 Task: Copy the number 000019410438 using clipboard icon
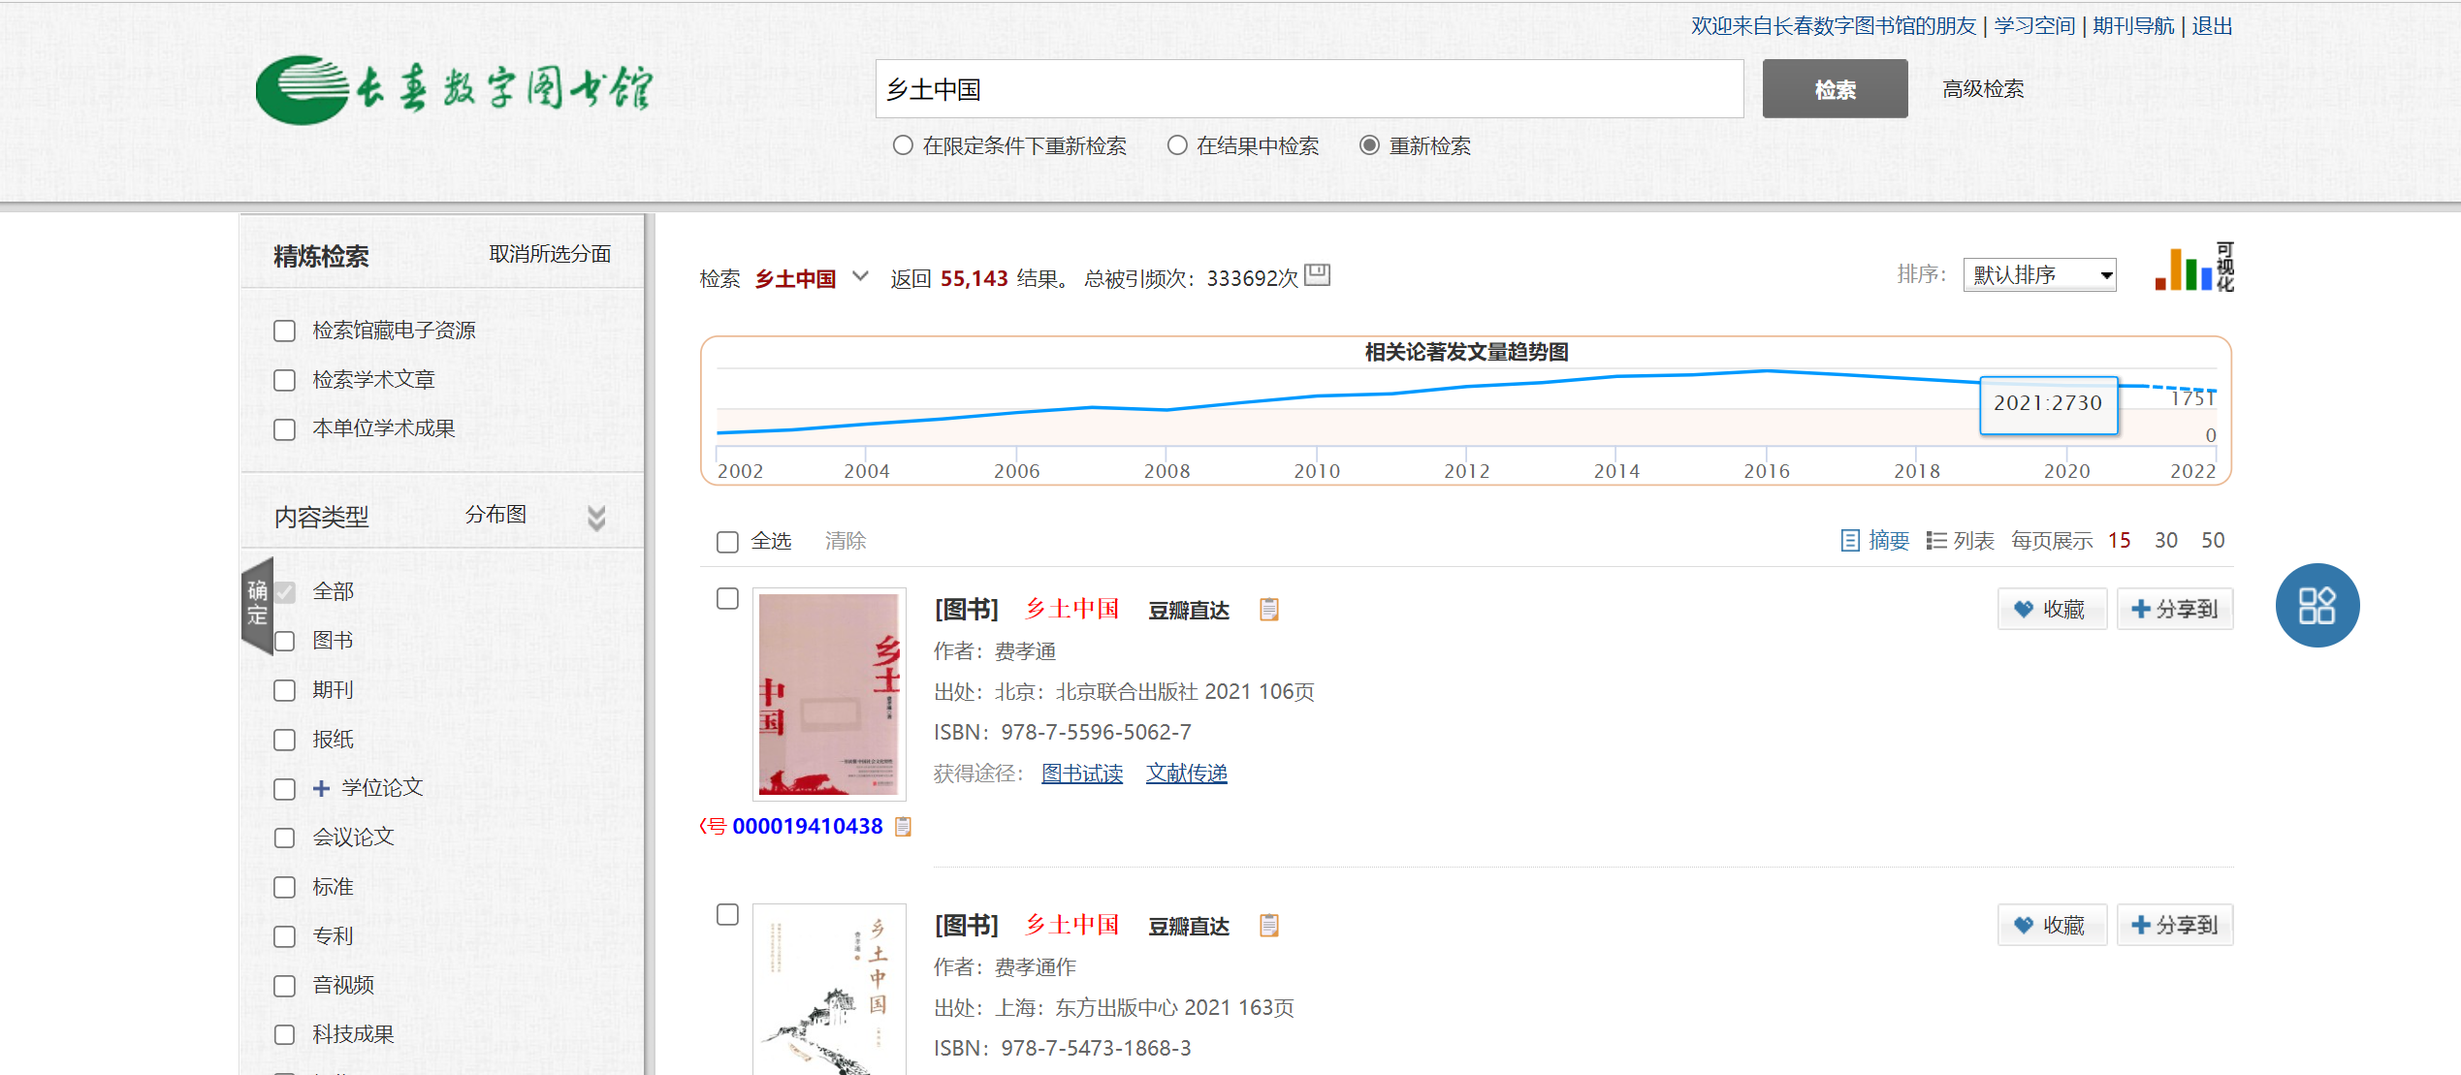pyautogui.click(x=903, y=826)
